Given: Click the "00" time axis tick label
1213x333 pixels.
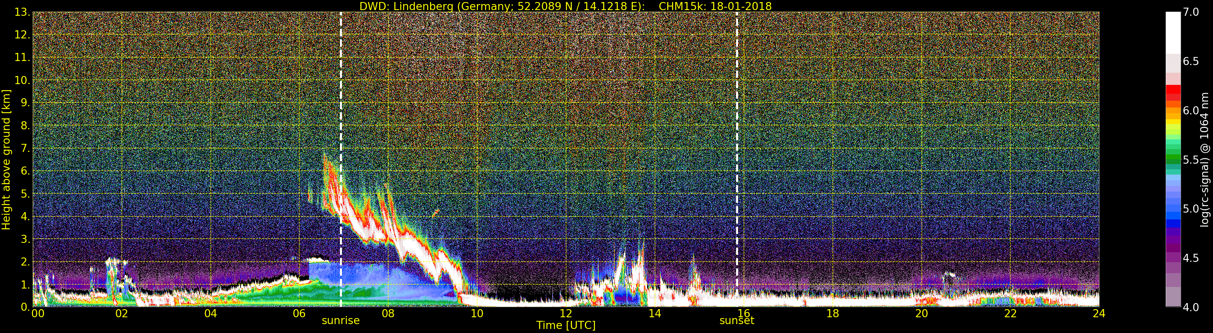Looking at the screenshot, I should (x=38, y=314).
